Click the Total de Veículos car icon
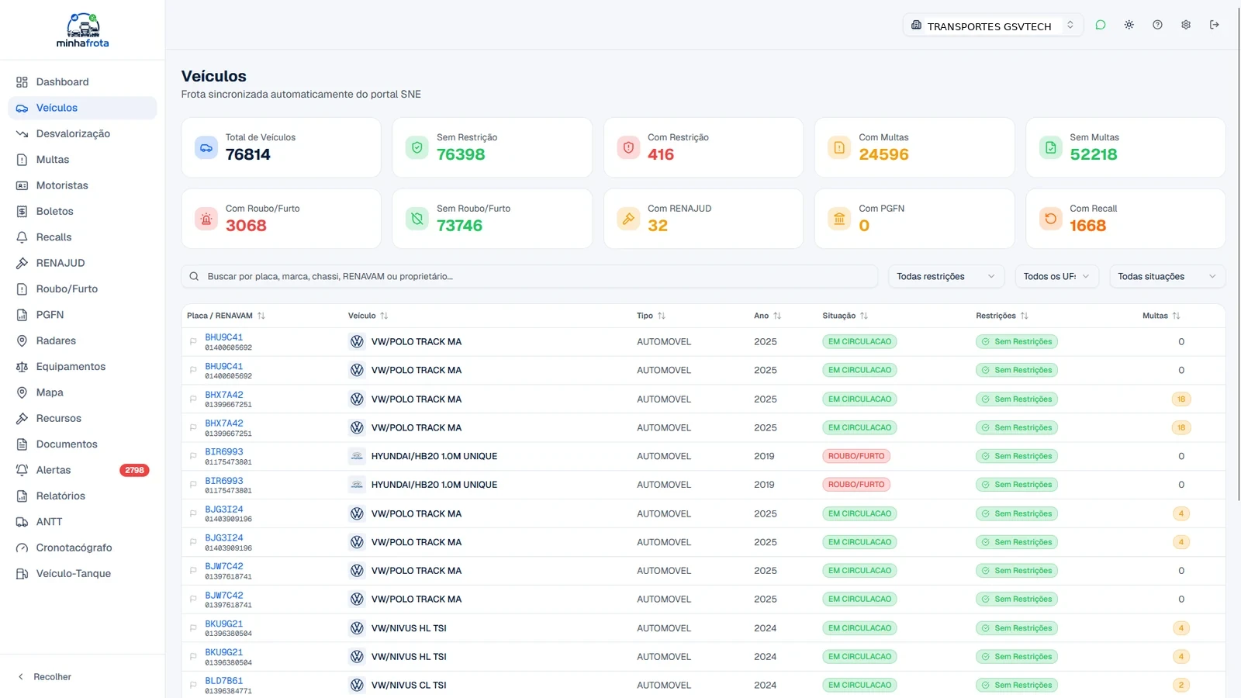Viewport: 1241px width, 698px height. point(206,147)
